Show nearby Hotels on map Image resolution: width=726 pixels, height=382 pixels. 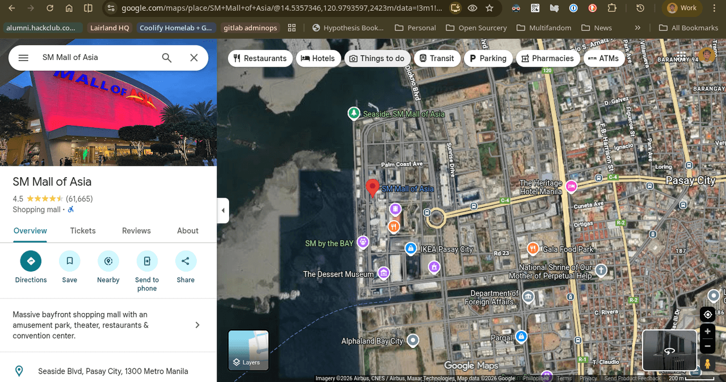tap(318, 58)
